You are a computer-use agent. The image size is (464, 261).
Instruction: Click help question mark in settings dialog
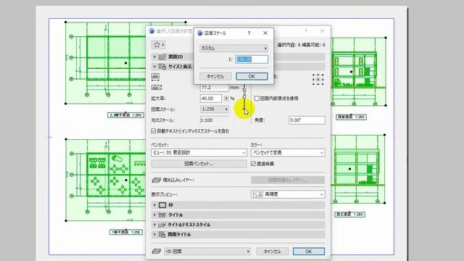click(306, 30)
